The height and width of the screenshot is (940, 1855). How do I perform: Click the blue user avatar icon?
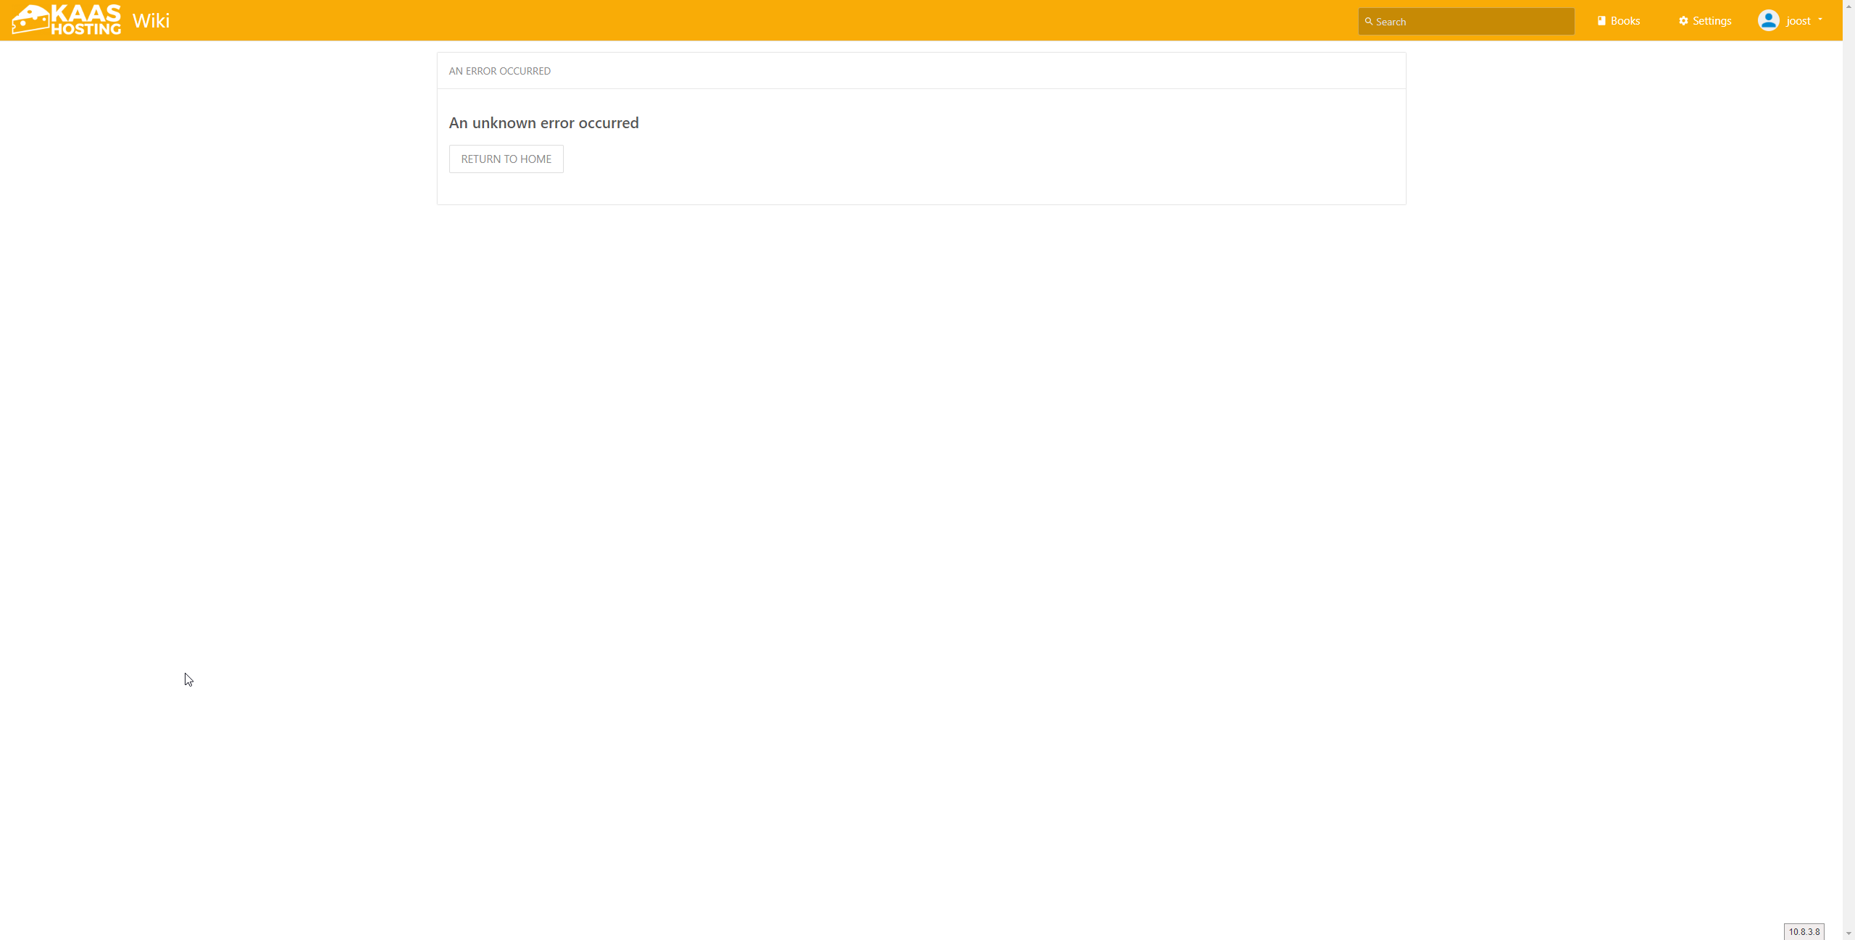coord(1768,20)
